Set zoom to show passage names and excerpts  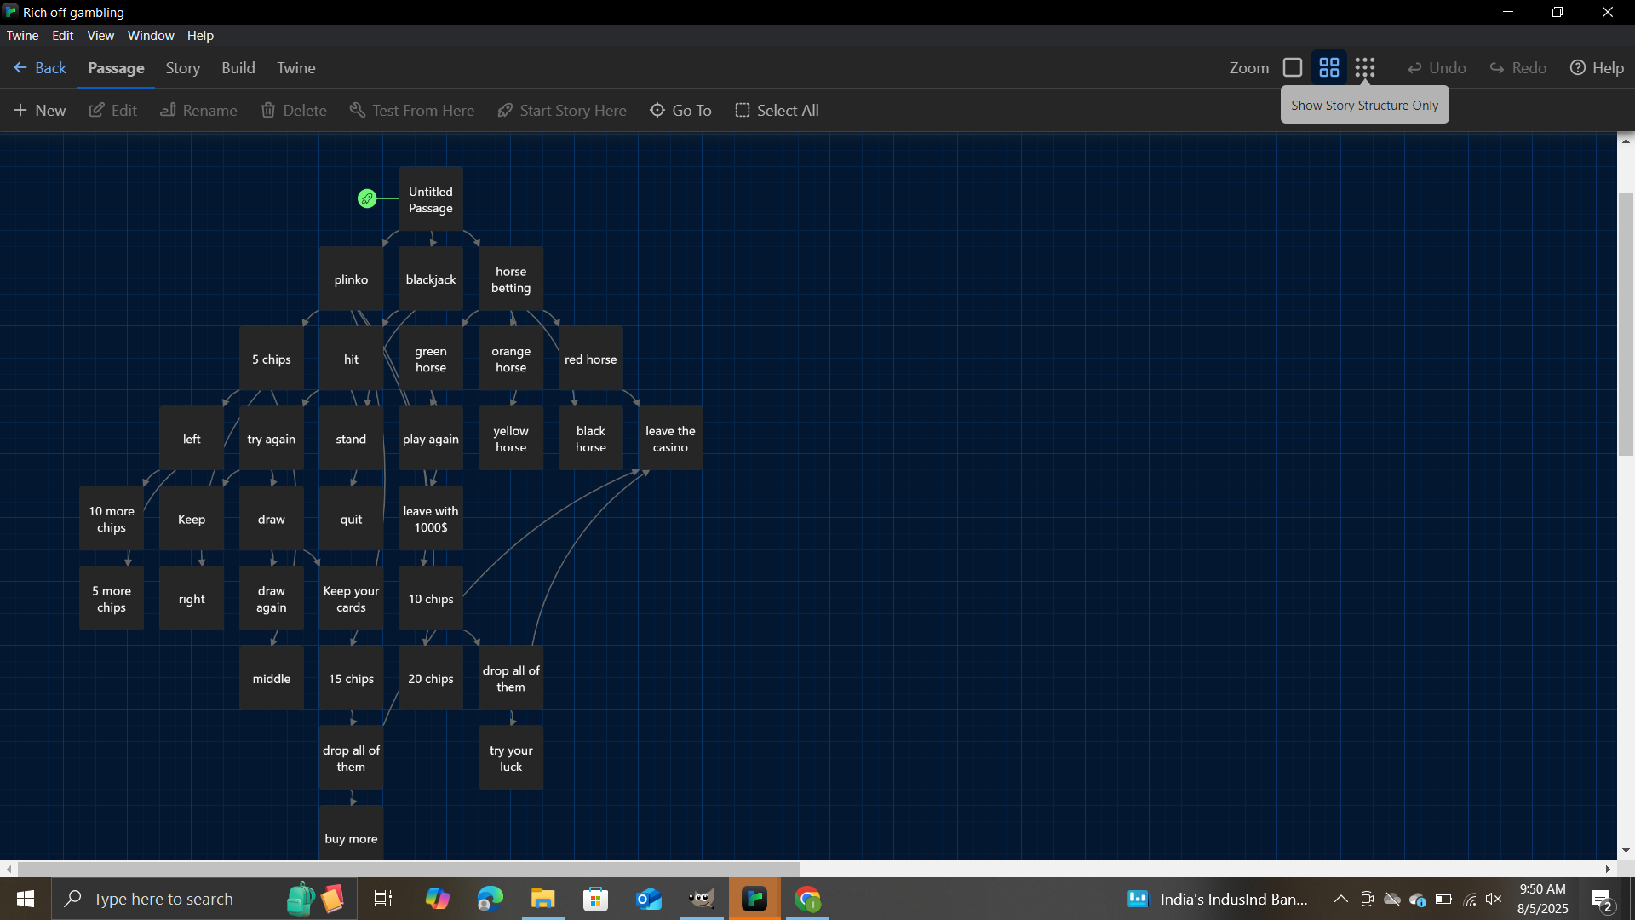(1293, 67)
